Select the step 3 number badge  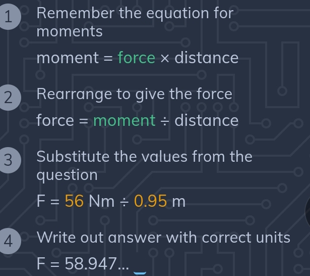[x=8, y=161]
